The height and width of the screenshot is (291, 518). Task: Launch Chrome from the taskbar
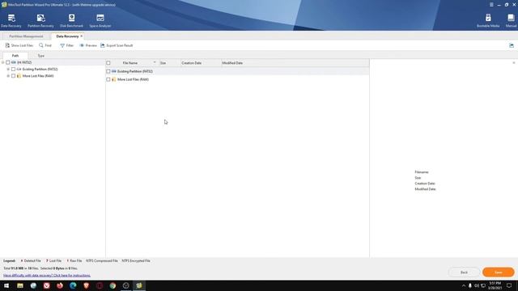(x=113, y=285)
